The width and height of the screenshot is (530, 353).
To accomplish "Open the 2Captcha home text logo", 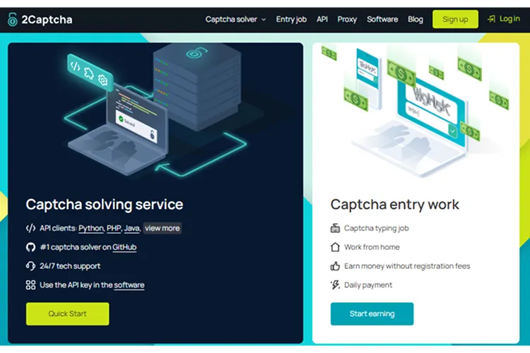I will (47, 20).
